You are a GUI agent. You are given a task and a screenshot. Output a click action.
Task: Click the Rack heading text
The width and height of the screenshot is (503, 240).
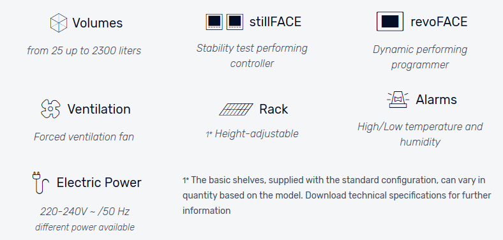tap(274, 109)
